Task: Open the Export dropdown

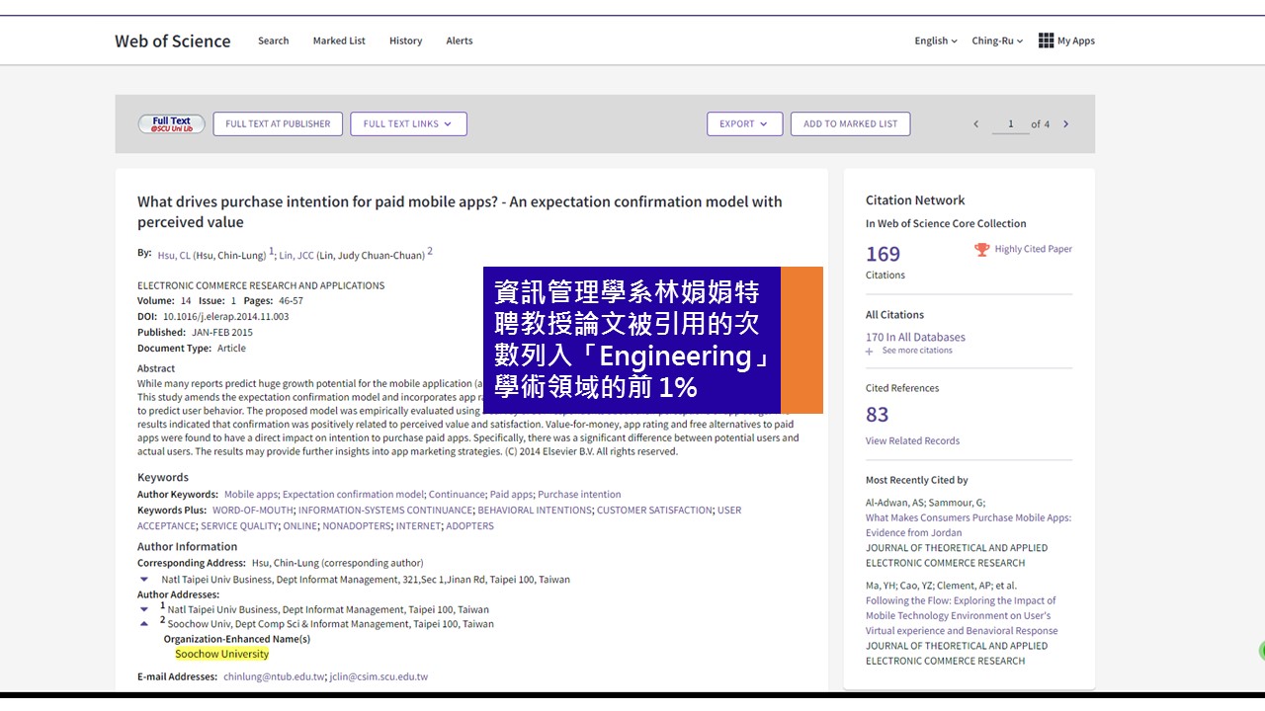Action: click(x=744, y=124)
